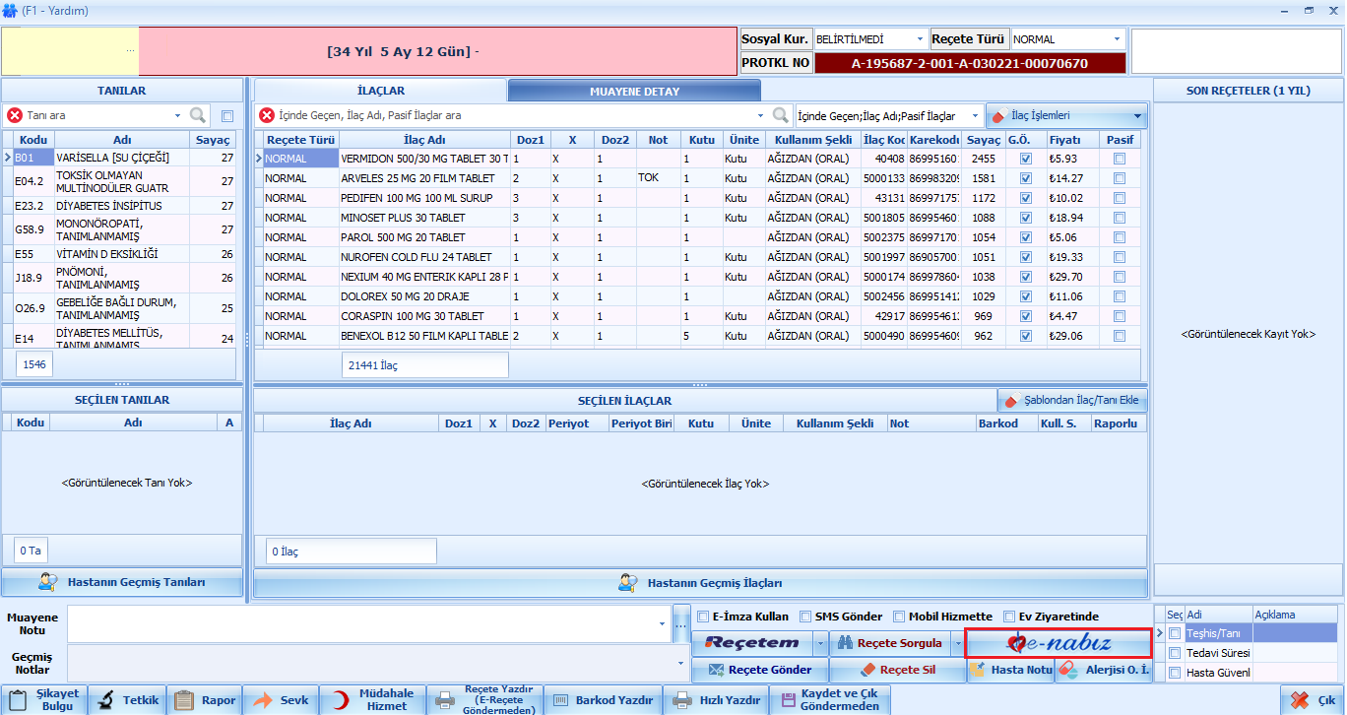Open the e-nabız panel
Screen dimensions: 1347x715
click(1058, 644)
